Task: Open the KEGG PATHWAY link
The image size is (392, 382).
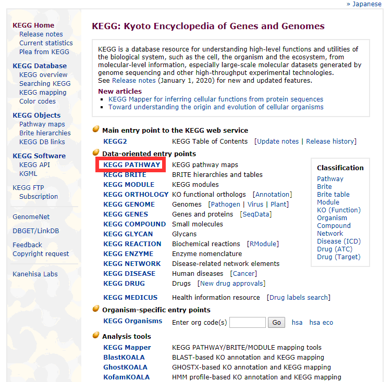Action: click(132, 165)
